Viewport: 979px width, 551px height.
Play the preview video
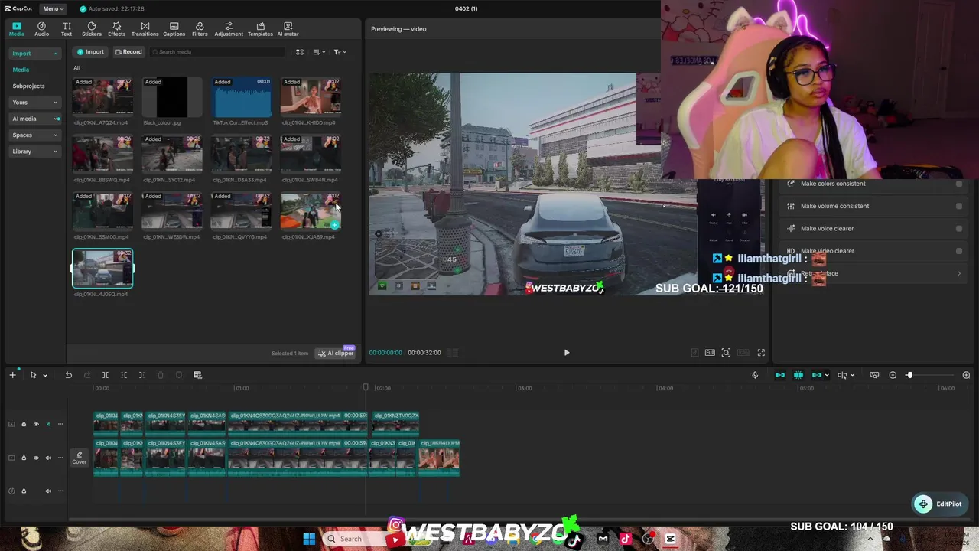tap(567, 353)
